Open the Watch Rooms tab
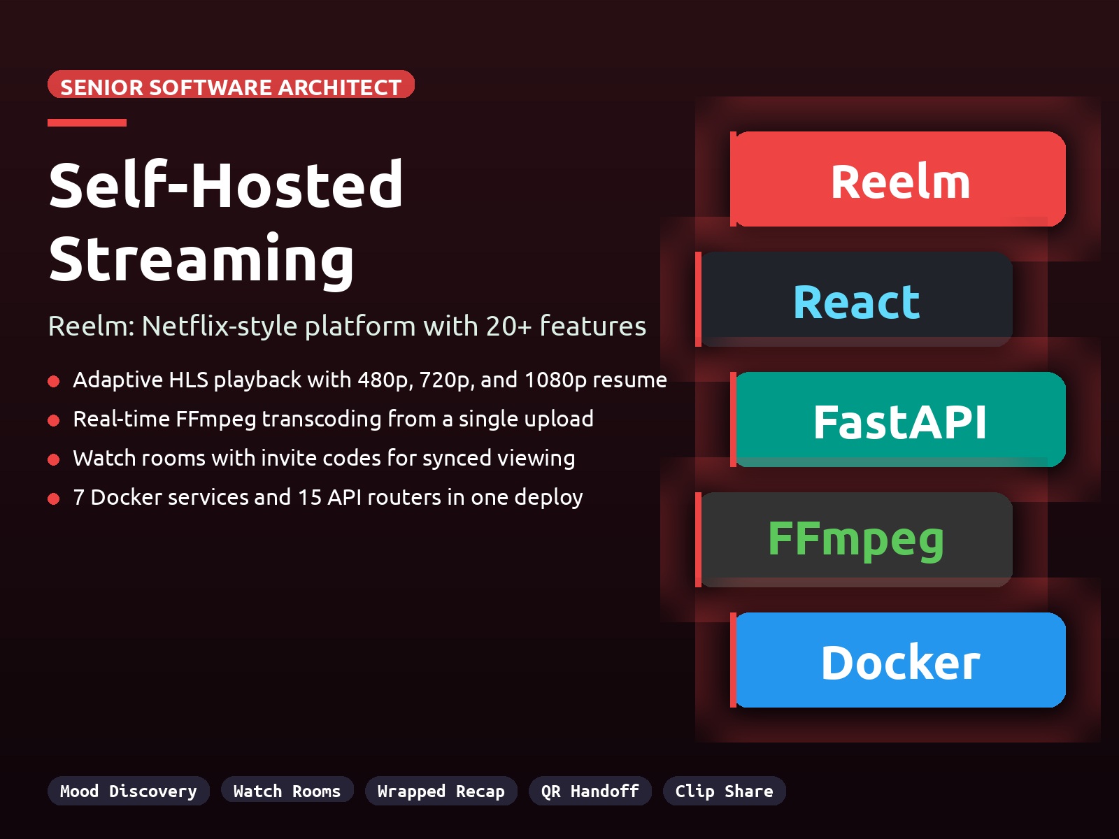The width and height of the screenshot is (1119, 839). click(287, 791)
